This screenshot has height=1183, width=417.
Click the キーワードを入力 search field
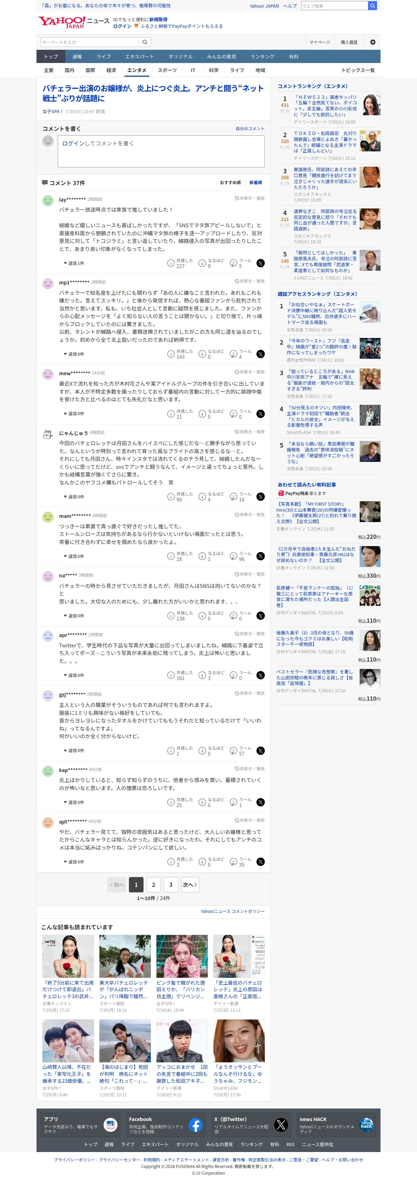(x=89, y=42)
